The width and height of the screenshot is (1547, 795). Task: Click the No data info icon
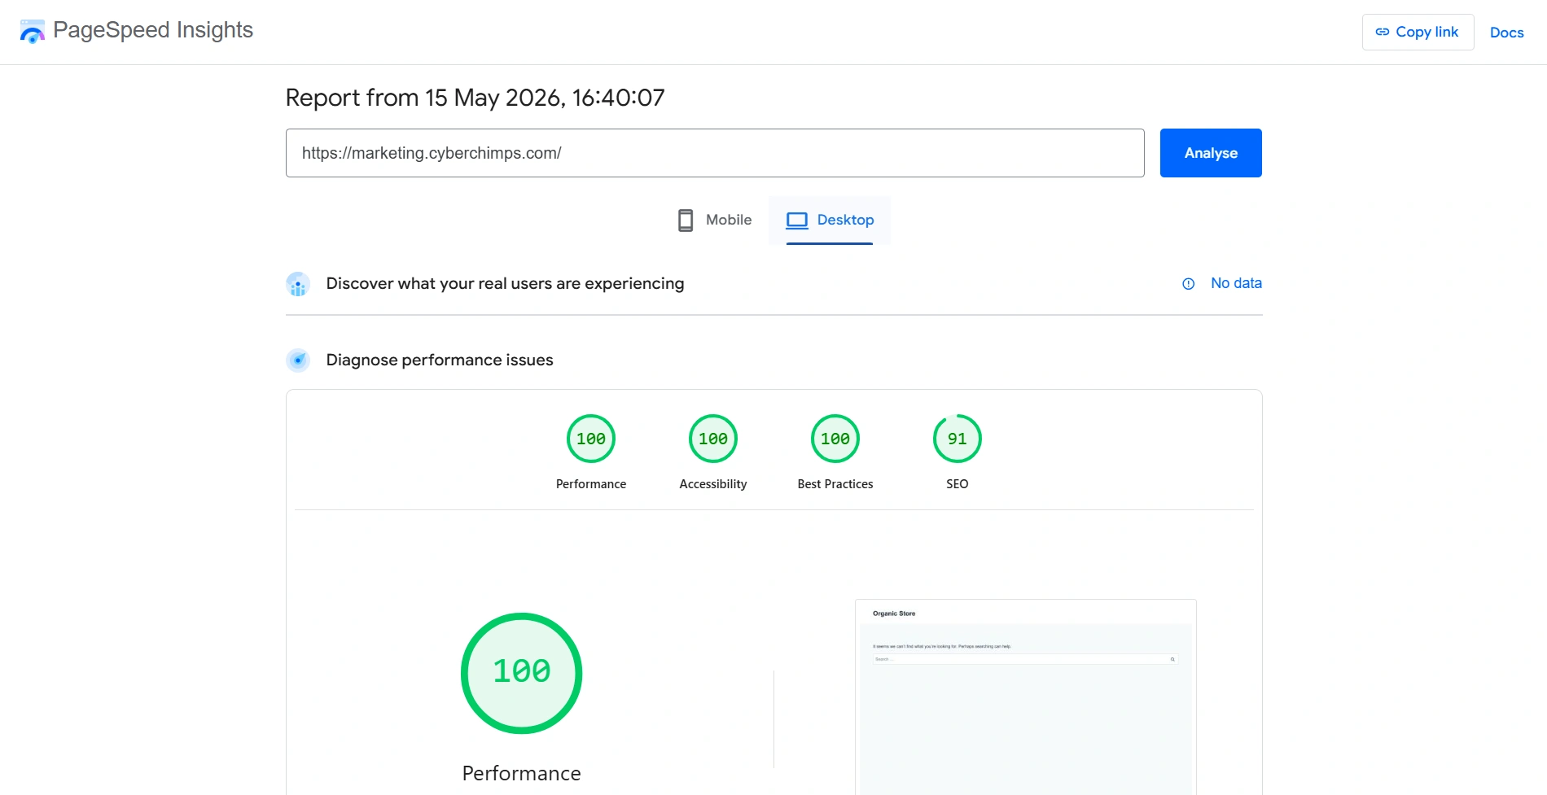pyautogui.click(x=1188, y=284)
